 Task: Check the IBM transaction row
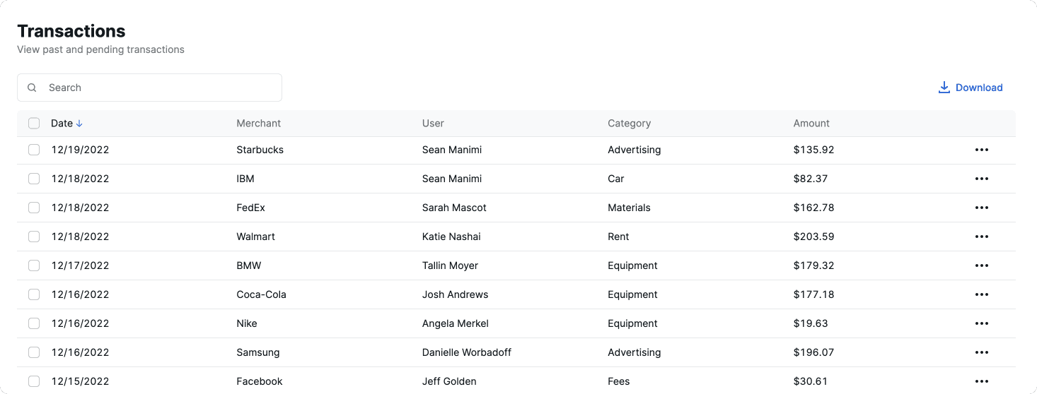(34, 179)
